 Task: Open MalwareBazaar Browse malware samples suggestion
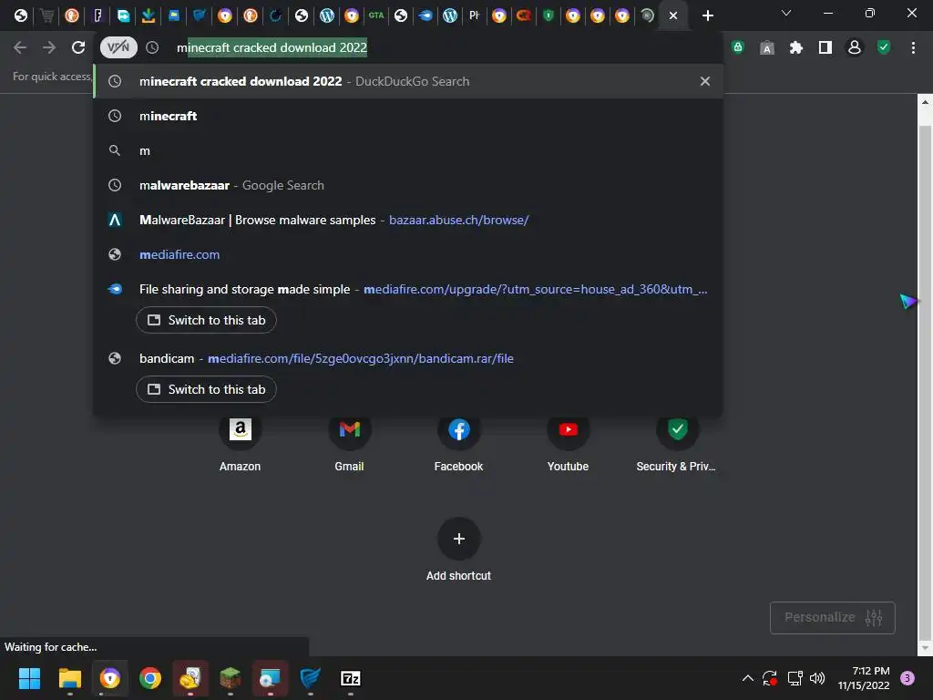point(408,220)
